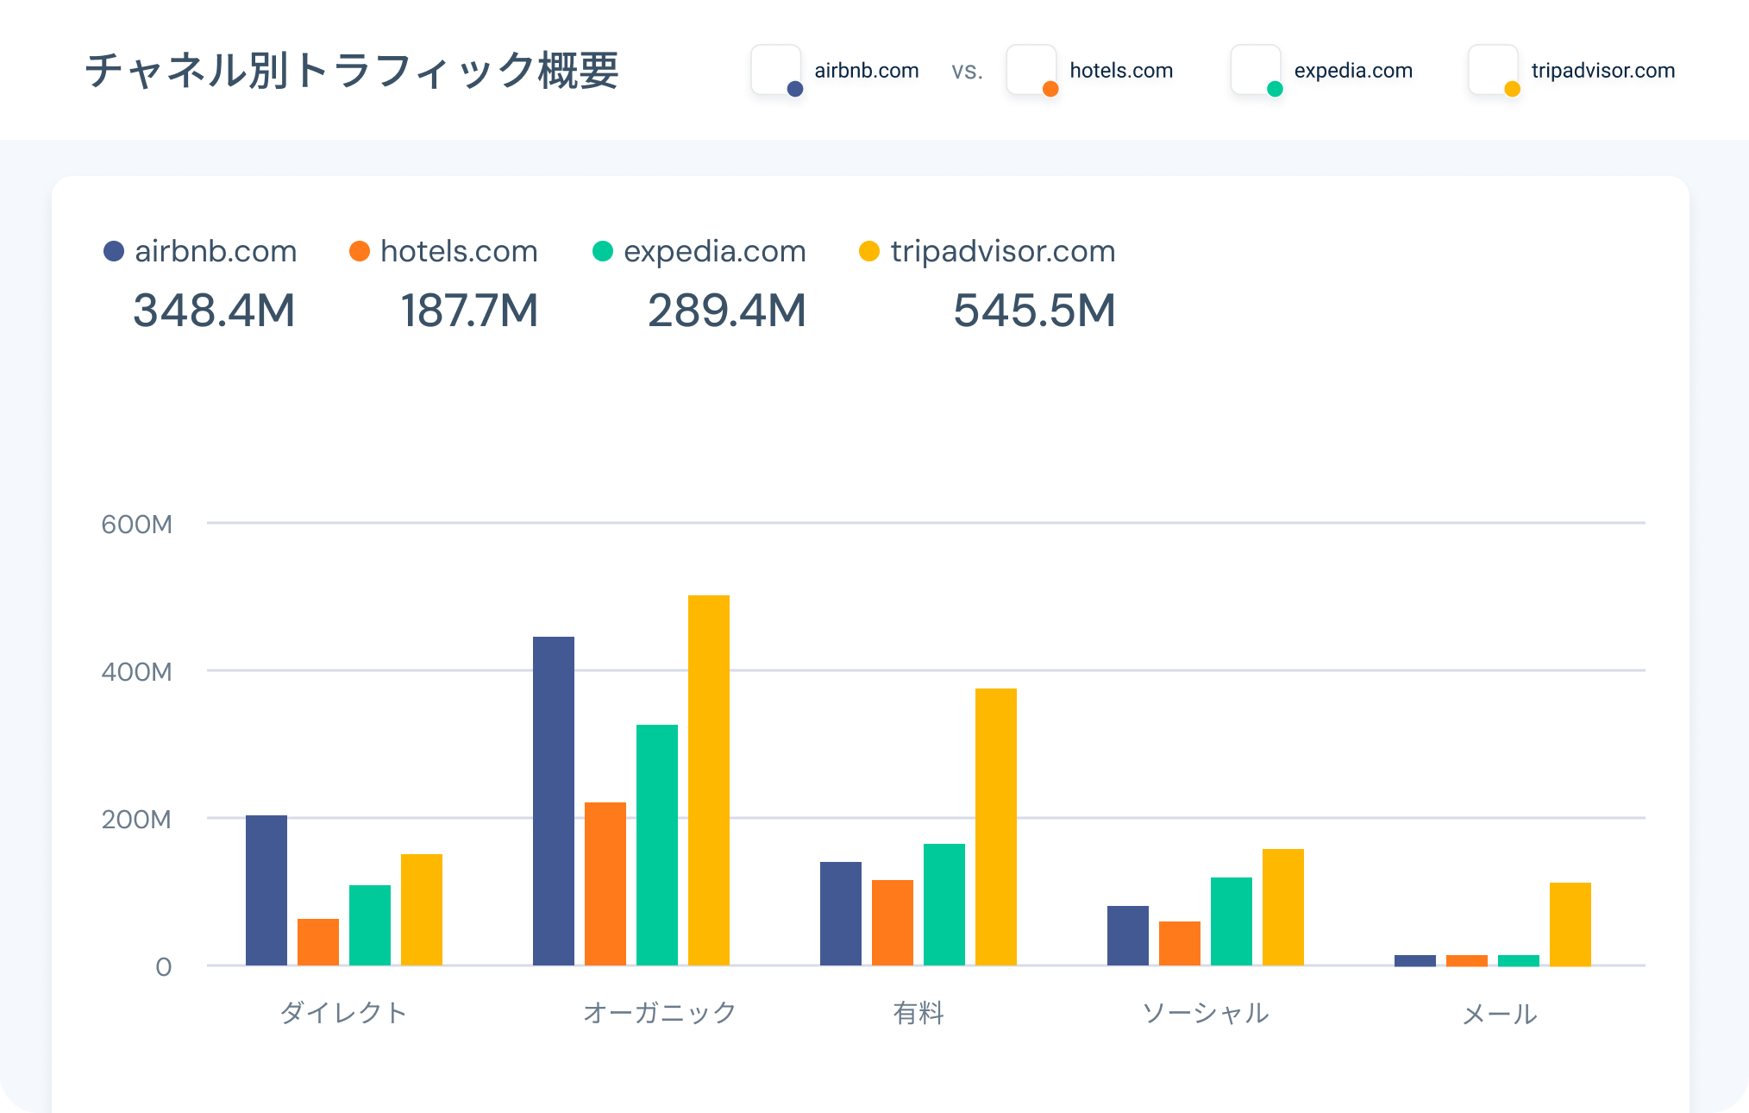Click the hotels.com site icon in header

(x=1031, y=70)
